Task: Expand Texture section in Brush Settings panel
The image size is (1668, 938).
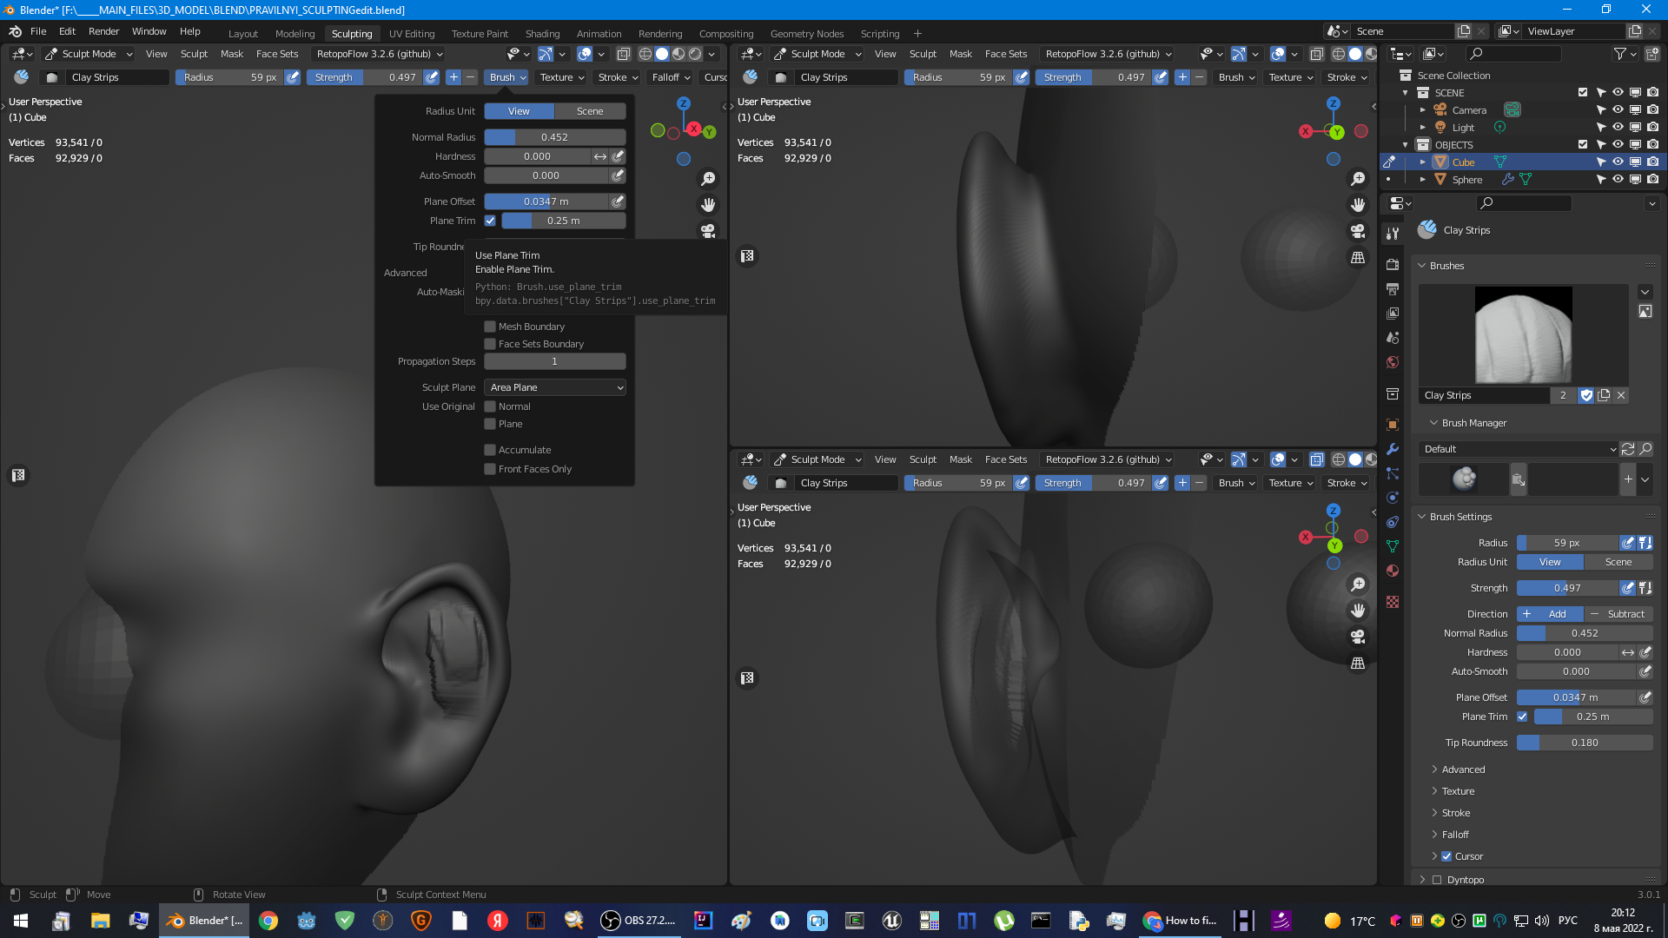Action: (1458, 791)
